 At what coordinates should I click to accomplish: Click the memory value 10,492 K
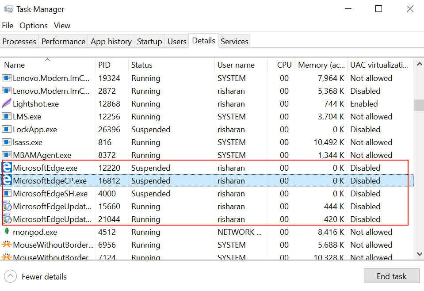point(329,142)
